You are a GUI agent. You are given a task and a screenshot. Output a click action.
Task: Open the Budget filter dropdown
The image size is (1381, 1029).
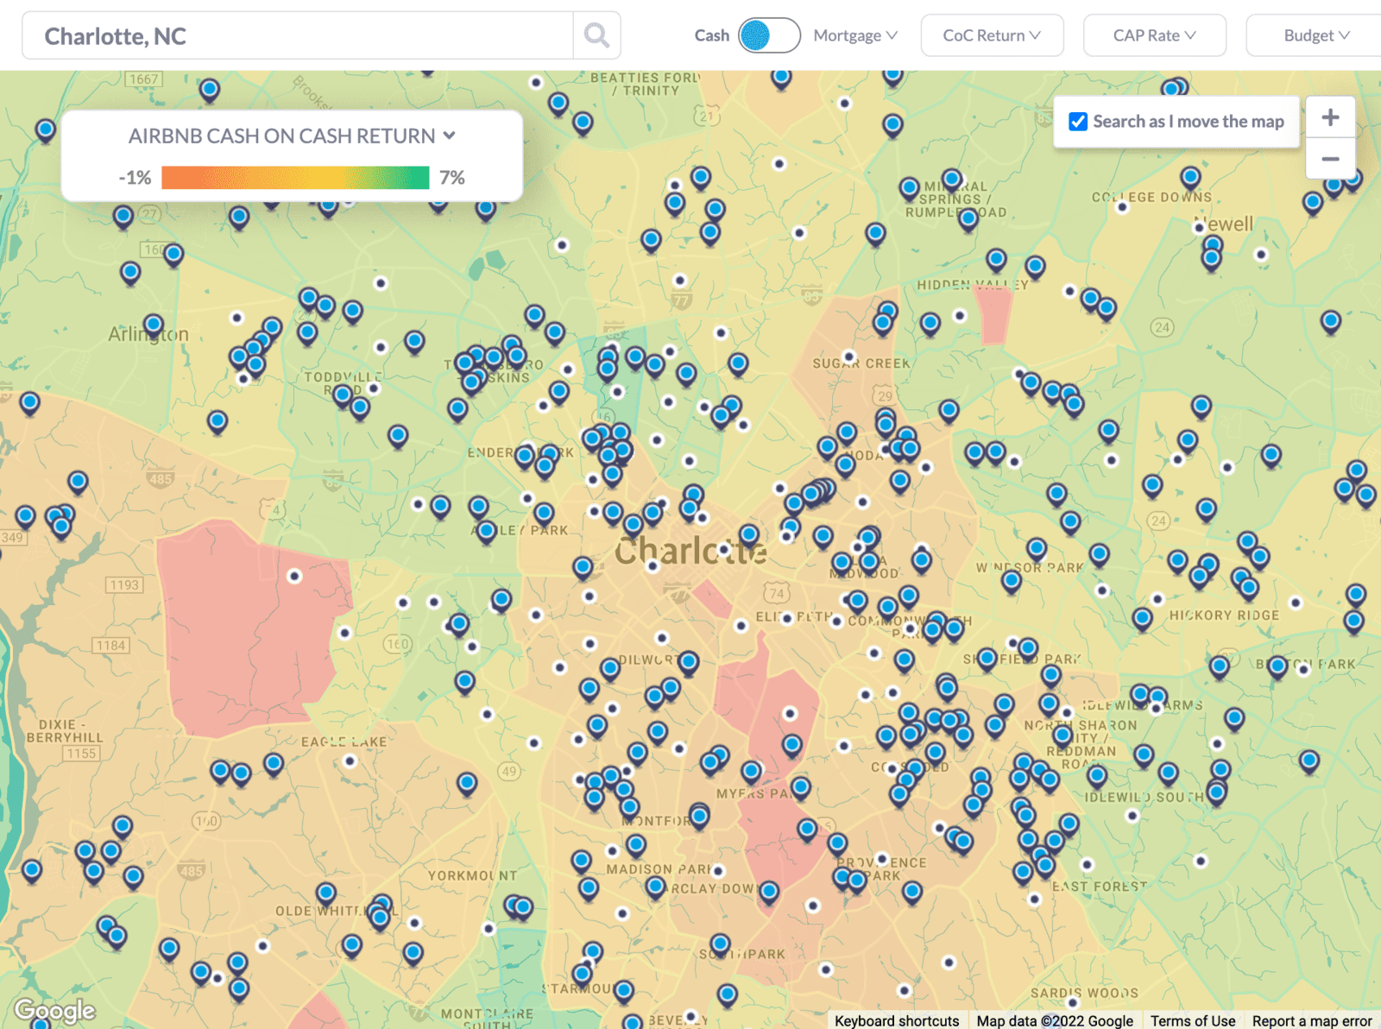pyautogui.click(x=1315, y=35)
